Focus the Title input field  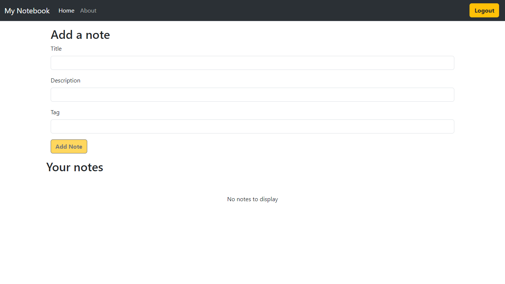(x=253, y=63)
